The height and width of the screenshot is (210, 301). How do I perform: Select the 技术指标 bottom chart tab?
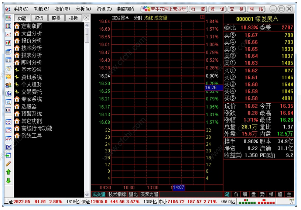[117, 194]
